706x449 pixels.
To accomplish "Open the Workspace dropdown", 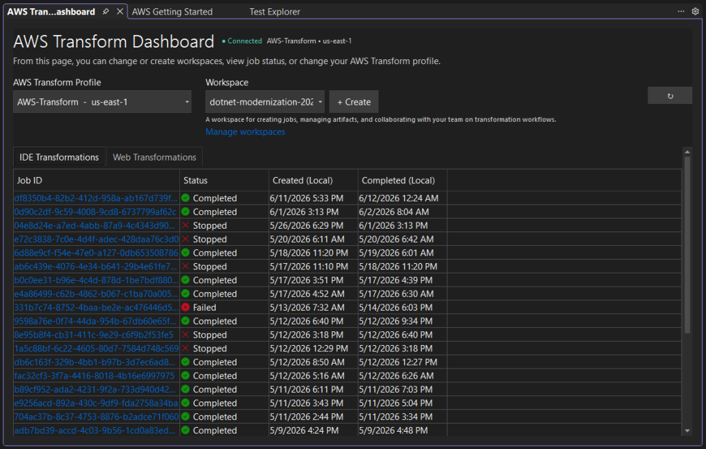I will pos(265,102).
